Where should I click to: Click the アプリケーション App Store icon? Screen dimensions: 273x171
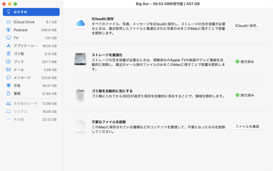pyautogui.click(x=8, y=46)
